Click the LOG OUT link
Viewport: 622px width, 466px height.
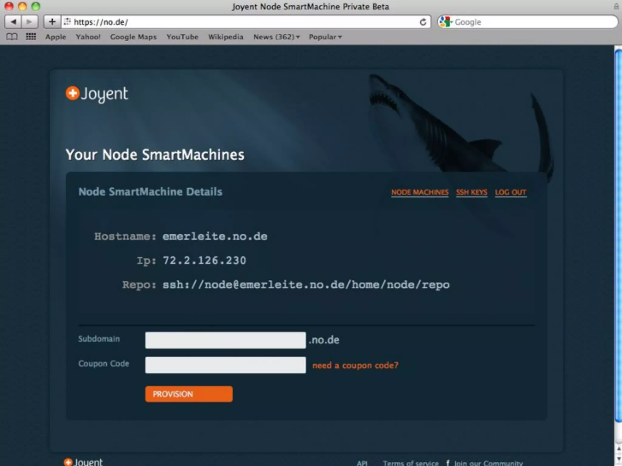point(511,192)
